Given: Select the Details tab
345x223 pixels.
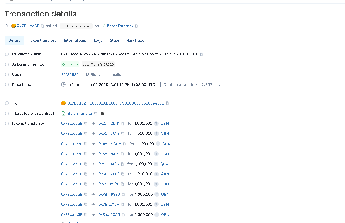Looking at the screenshot, I should tap(14, 40).
